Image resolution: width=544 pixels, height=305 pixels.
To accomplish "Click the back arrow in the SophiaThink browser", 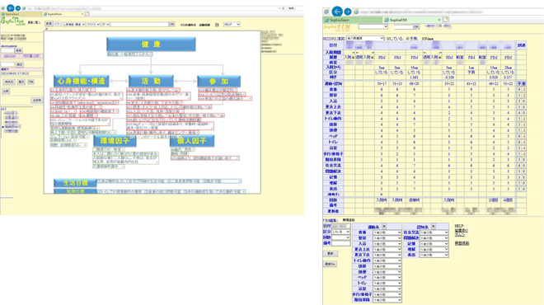I will (x=11, y=7).
